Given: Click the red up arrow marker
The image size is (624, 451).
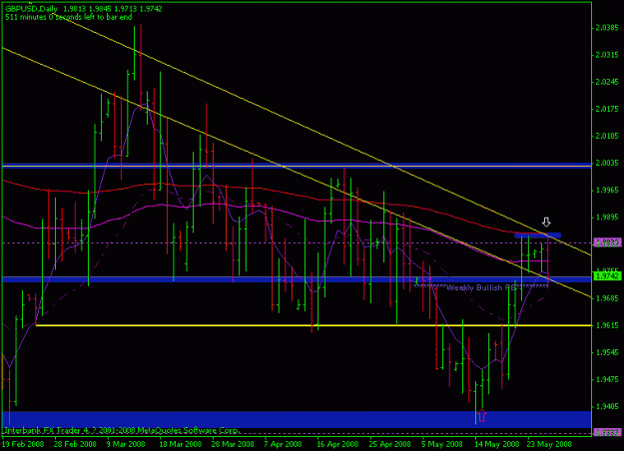Looking at the screenshot, I should 482,416.
